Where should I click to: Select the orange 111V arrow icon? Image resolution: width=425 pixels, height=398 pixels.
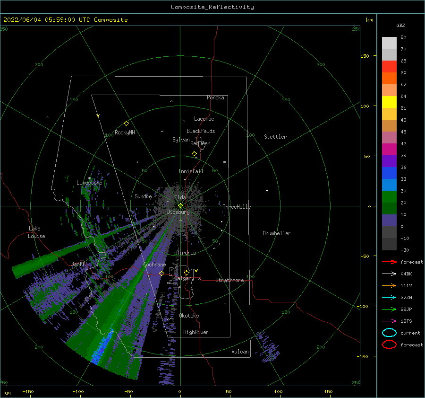pyautogui.click(x=389, y=285)
